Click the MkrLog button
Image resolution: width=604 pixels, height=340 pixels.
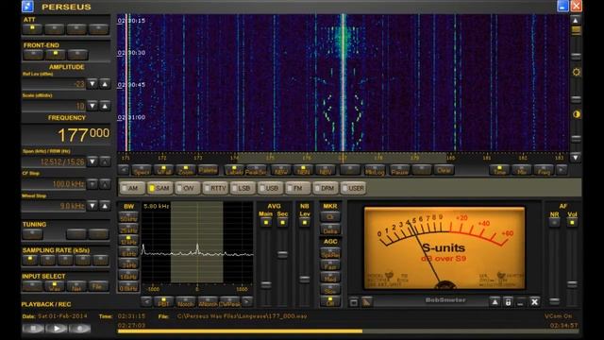[375, 170]
